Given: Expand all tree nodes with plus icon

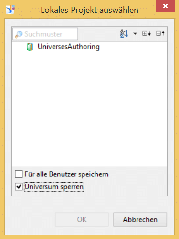Looking at the screenshot, I should point(146,33).
